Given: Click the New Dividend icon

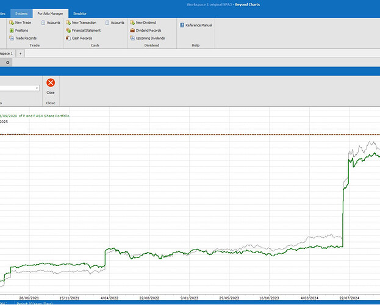Looking at the screenshot, I should [132, 23].
